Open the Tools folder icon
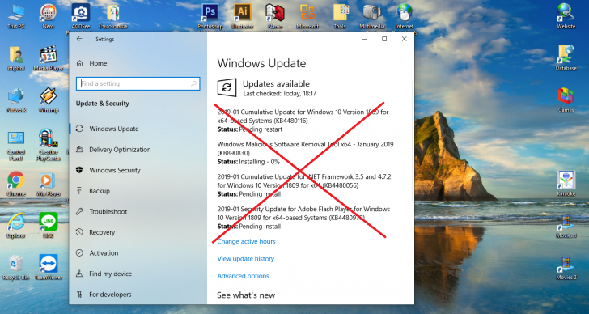 tap(340, 16)
